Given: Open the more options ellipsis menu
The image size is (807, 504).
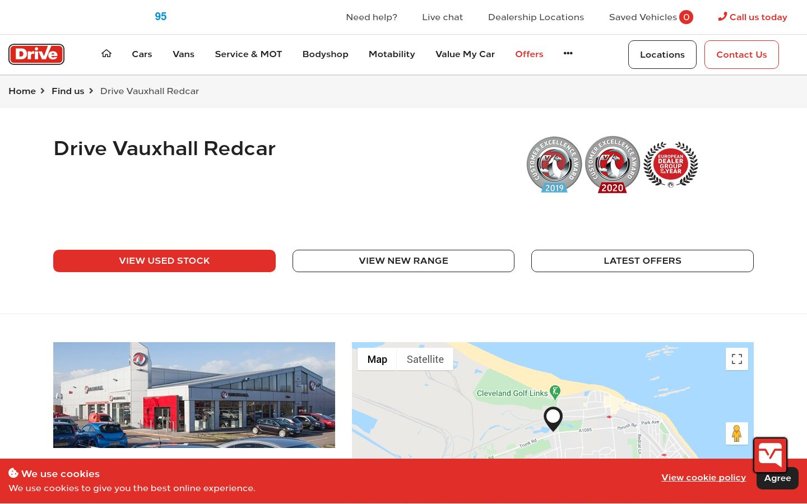Looking at the screenshot, I should 568,53.
